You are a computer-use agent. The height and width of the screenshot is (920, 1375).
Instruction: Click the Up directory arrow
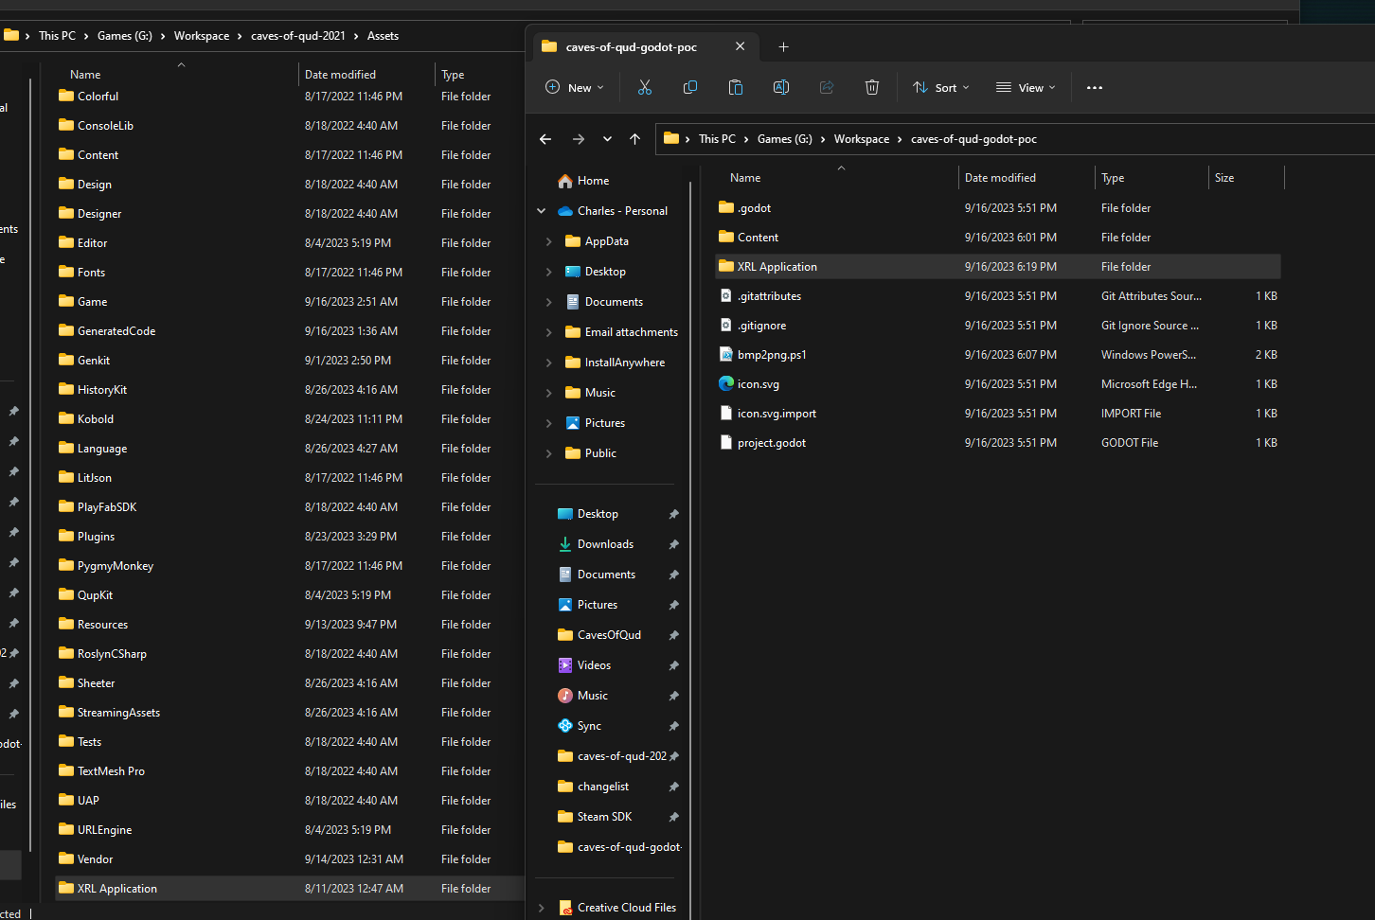point(634,139)
